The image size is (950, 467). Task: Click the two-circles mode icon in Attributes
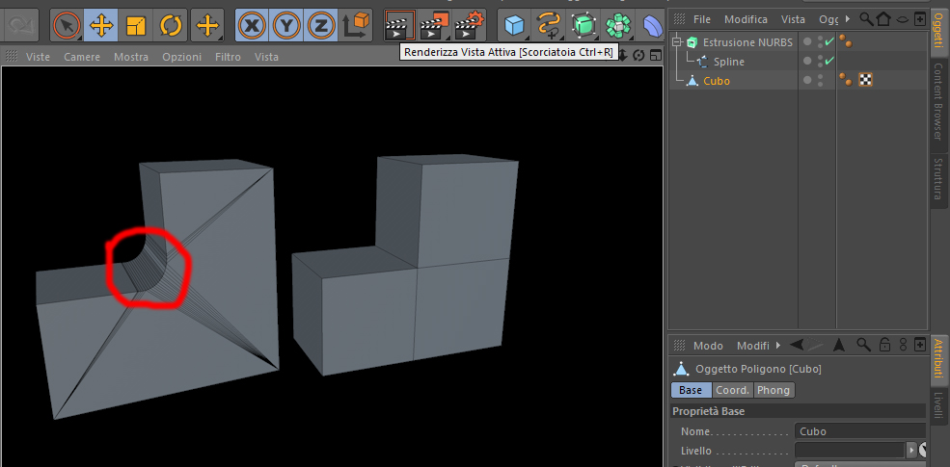coord(904,345)
